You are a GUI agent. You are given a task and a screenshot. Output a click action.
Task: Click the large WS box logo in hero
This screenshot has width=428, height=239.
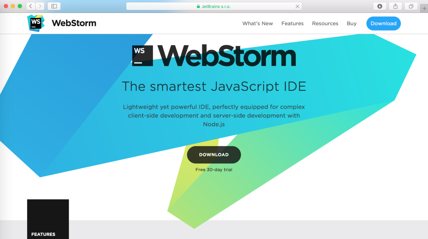click(x=143, y=56)
